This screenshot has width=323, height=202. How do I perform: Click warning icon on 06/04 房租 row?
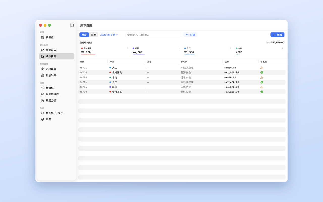pyautogui.click(x=262, y=87)
